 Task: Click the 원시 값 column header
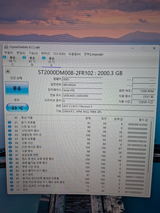click(143, 120)
